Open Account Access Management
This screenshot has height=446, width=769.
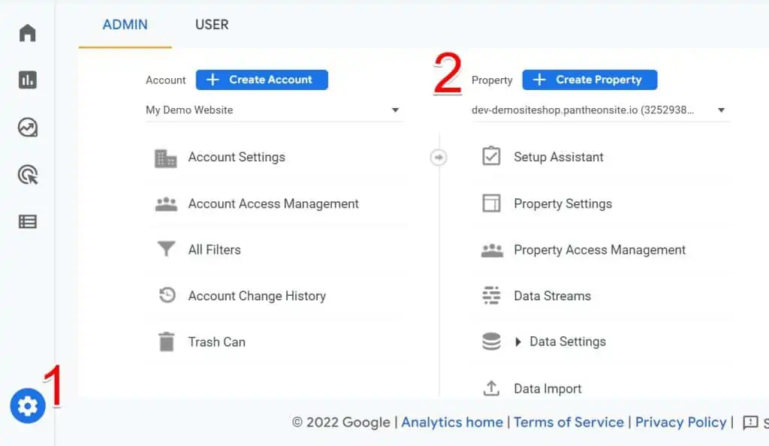tap(273, 203)
